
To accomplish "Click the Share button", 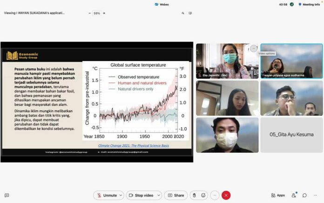I will pos(175,195).
